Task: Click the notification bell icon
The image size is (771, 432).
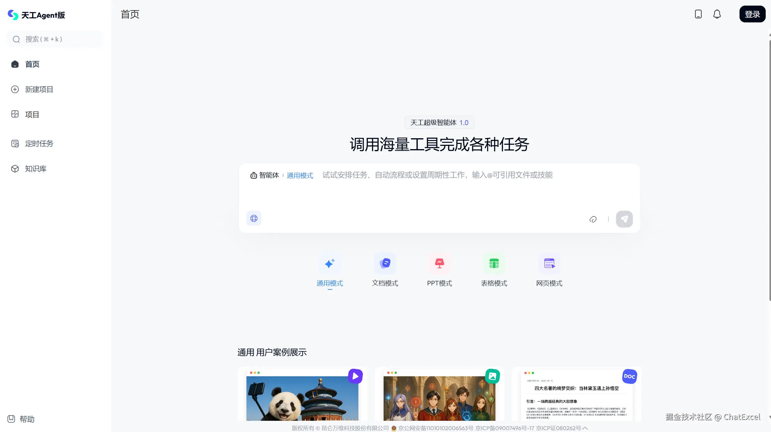Action: tap(717, 14)
